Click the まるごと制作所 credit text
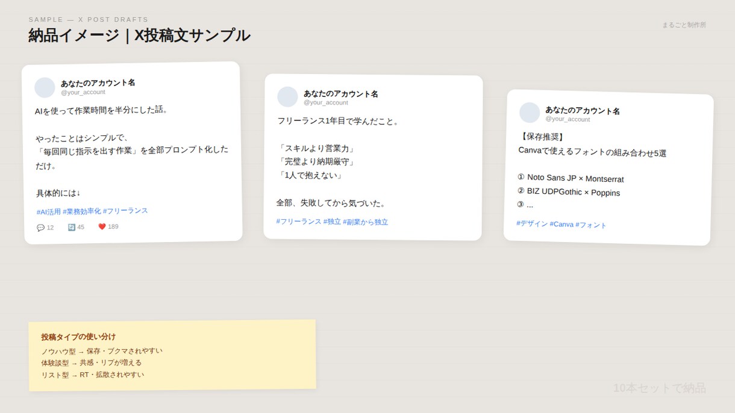 (684, 25)
